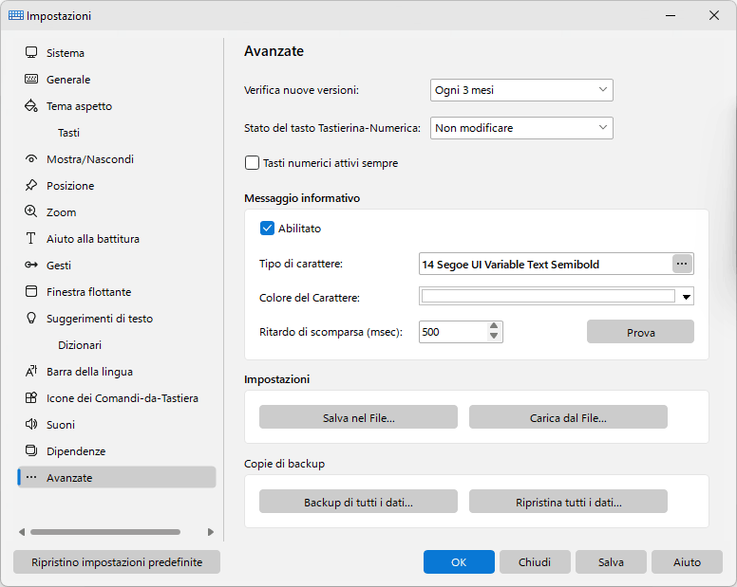Click the white Colore del Carattere swatch
Image resolution: width=737 pixels, height=587 pixels.
[x=548, y=296]
